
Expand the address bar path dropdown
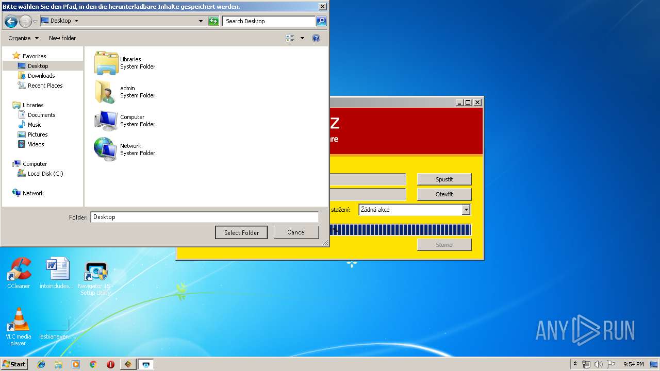[x=201, y=21]
